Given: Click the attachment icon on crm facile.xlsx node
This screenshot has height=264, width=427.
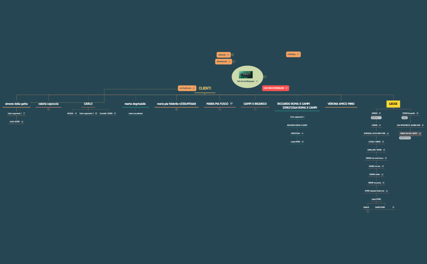Looking at the screenshot, I should pyautogui.click(x=194, y=88).
